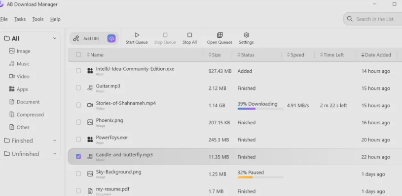Collapse the All category chevron
402x196 pixels.
pos(55,38)
